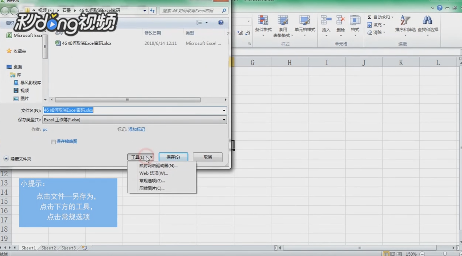
Task: Click the dialog file list horizontal scrollbar
Action: (128, 100)
